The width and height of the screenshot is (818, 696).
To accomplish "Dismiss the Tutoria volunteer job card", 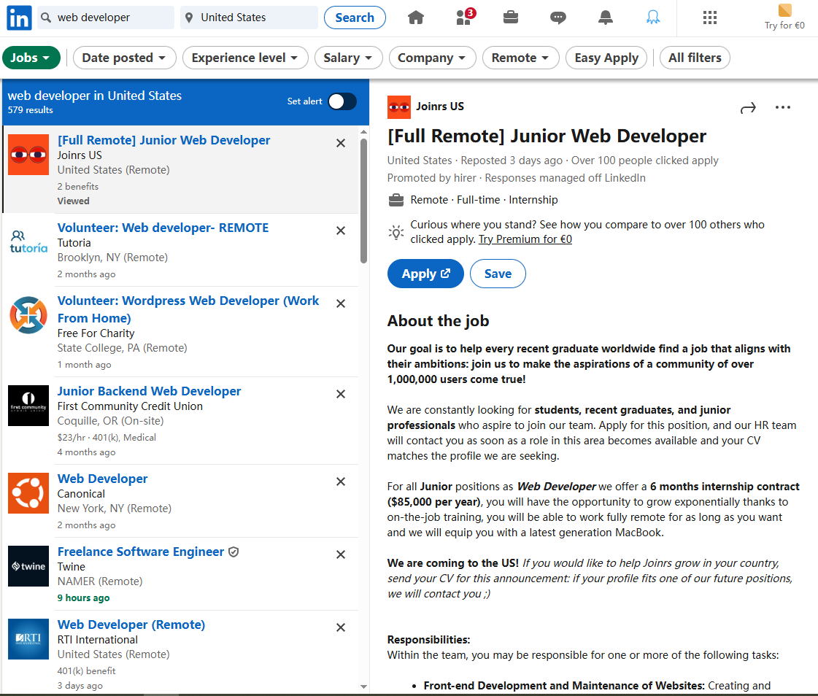I will 341,231.
